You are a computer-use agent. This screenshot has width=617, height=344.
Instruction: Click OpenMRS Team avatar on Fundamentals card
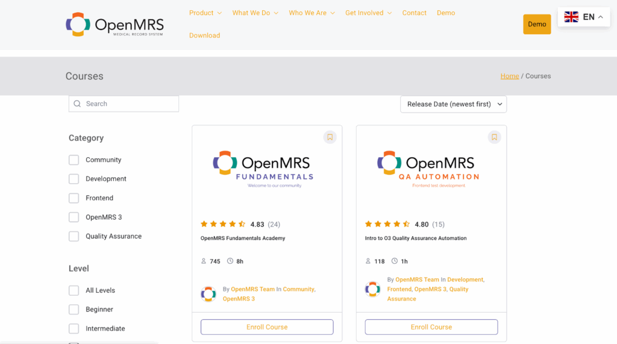208,293
